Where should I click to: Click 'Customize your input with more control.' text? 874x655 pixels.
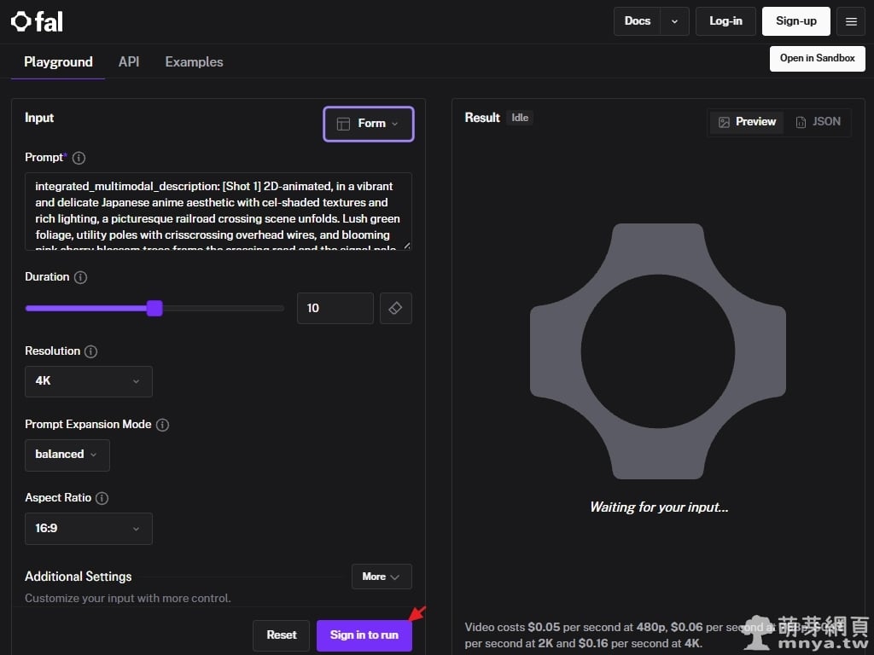tap(128, 599)
